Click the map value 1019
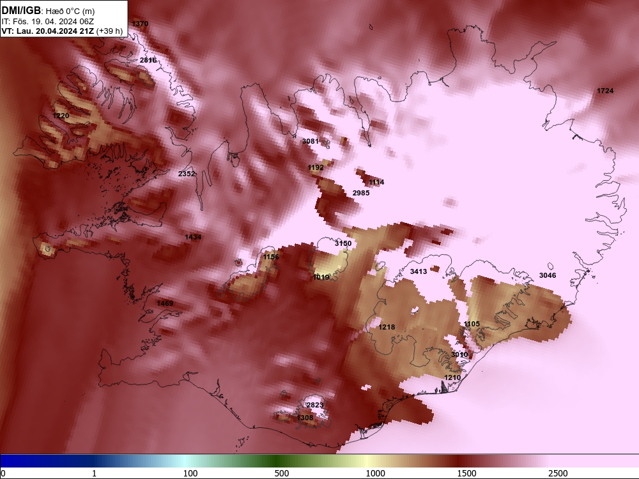This screenshot has height=479, width=639. coord(321,277)
